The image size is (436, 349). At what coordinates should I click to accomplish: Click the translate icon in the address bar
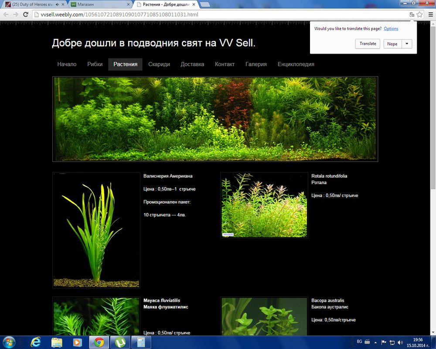(x=412, y=14)
